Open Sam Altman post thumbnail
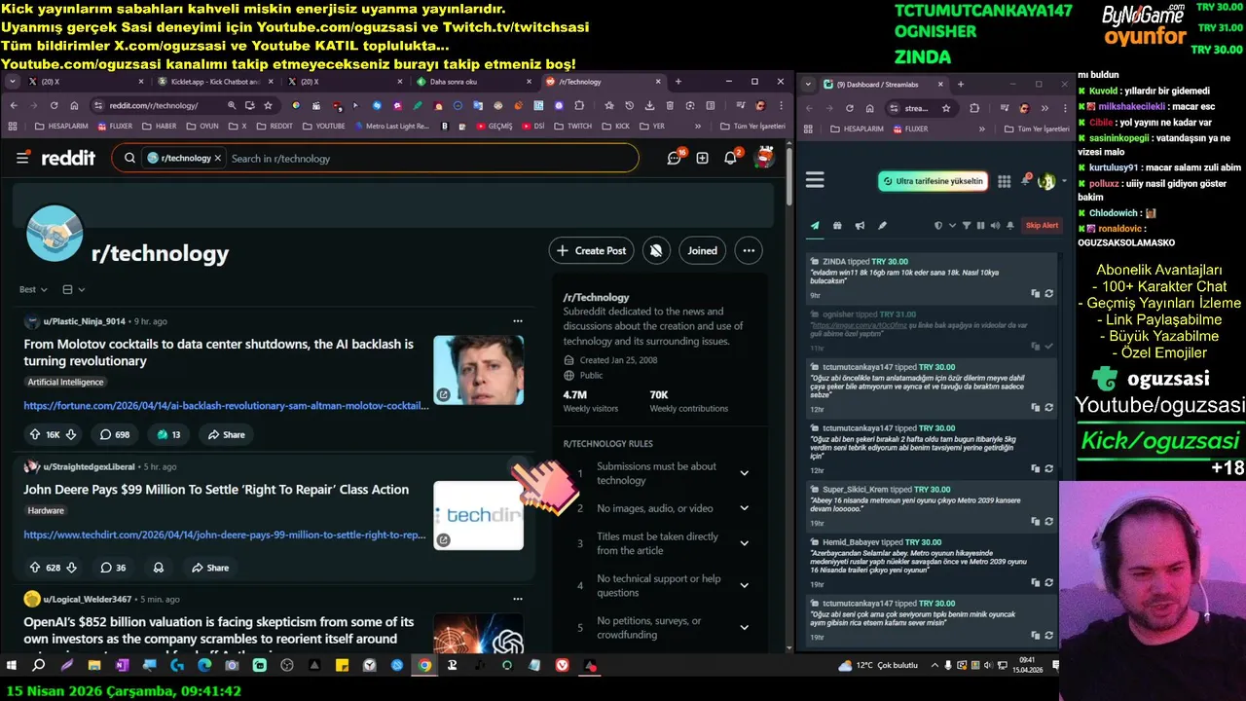Image resolution: width=1246 pixels, height=701 pixels. click(478, 370)
